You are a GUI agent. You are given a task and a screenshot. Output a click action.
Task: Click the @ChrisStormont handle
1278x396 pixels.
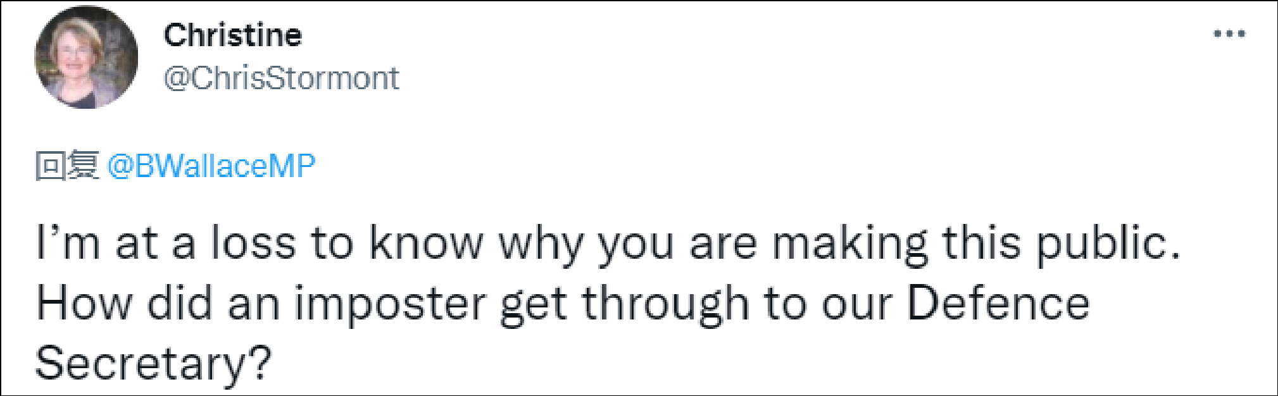(281, 78)
